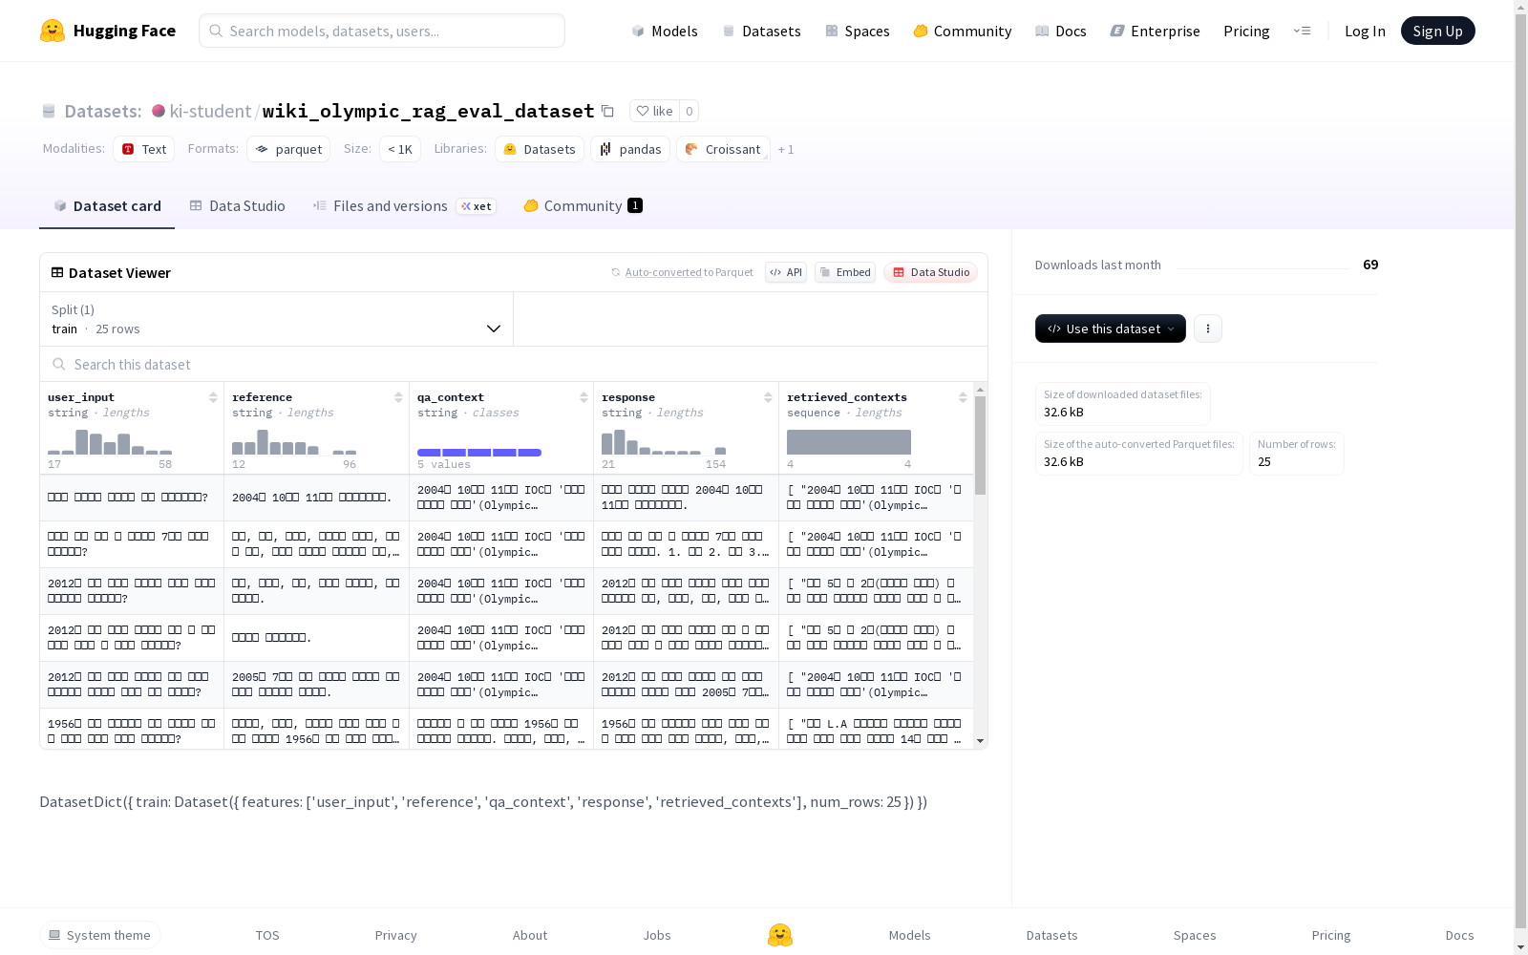Open Datasets footer link
Screen dimensions: 1528x955
[x=1051, y=935]
